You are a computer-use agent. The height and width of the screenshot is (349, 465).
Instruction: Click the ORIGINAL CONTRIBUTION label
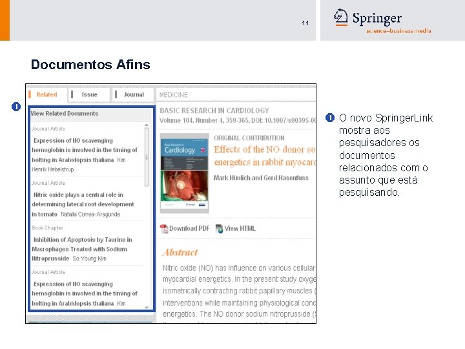249,138
